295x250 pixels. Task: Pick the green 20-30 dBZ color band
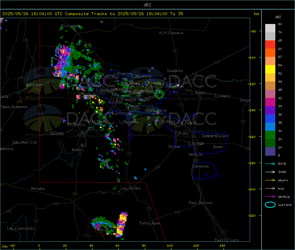point(270,135)
